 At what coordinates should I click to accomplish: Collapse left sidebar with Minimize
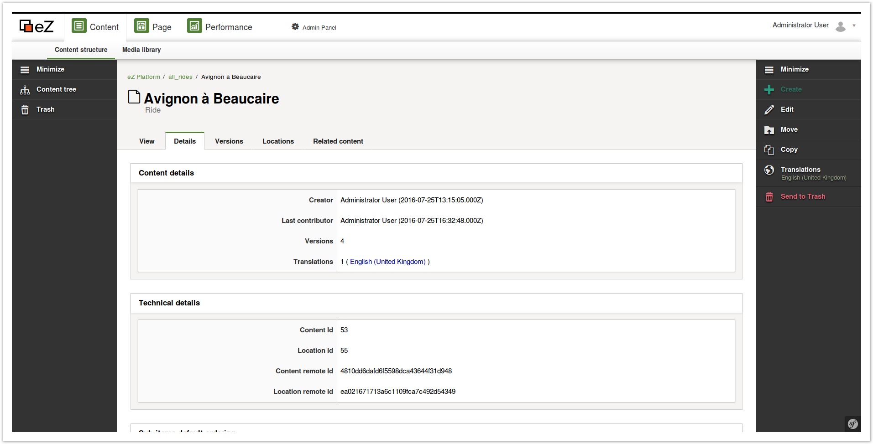50,69
